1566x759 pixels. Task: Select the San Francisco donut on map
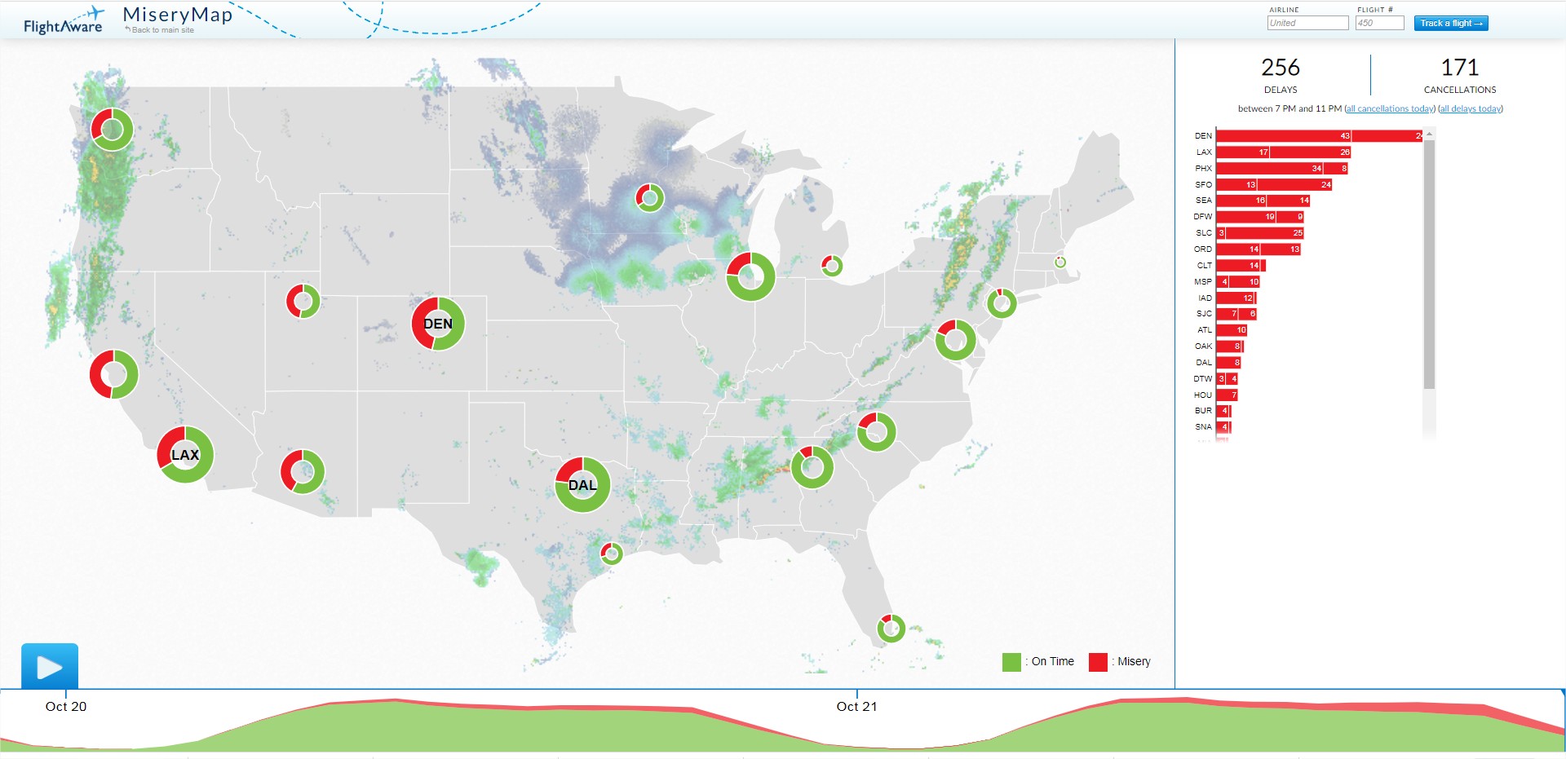pyautogui.click(x=113, y=374)
